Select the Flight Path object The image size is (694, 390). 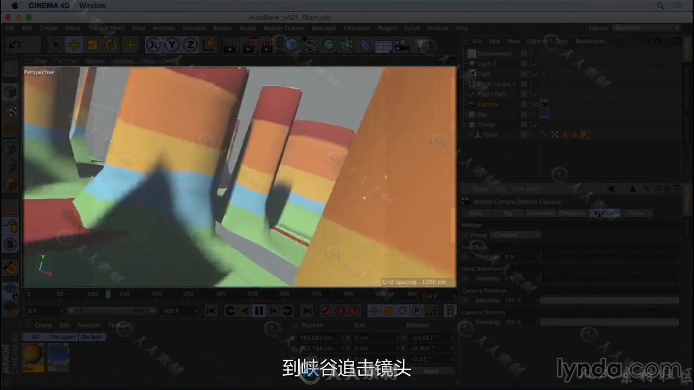492,94
